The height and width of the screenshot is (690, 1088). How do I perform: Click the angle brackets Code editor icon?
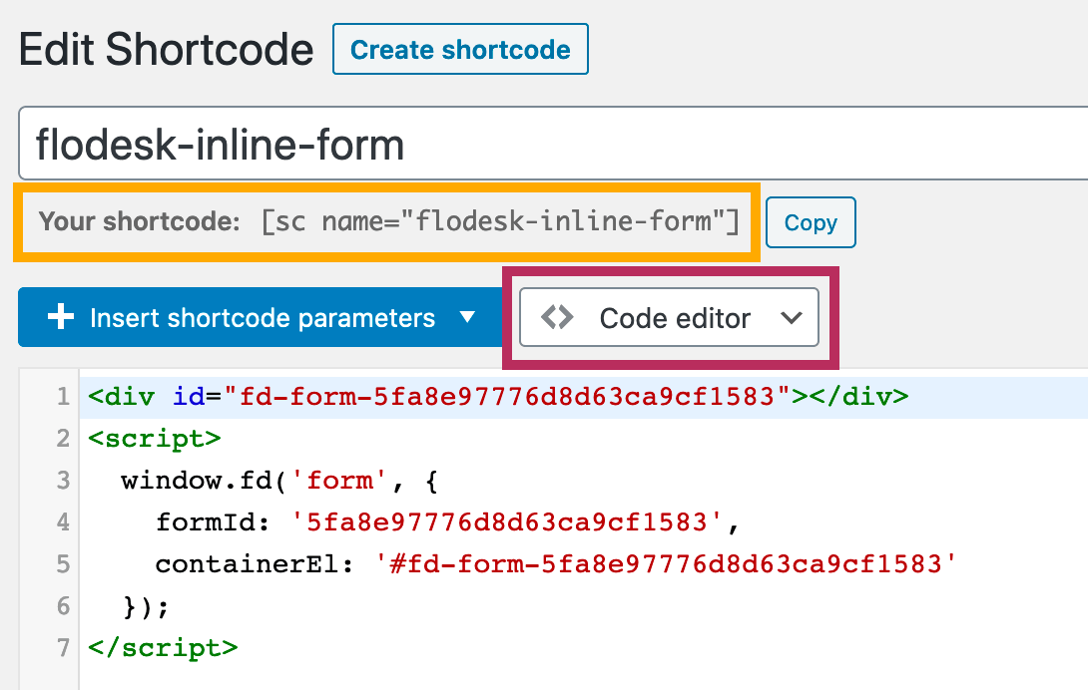click(557, 318)
